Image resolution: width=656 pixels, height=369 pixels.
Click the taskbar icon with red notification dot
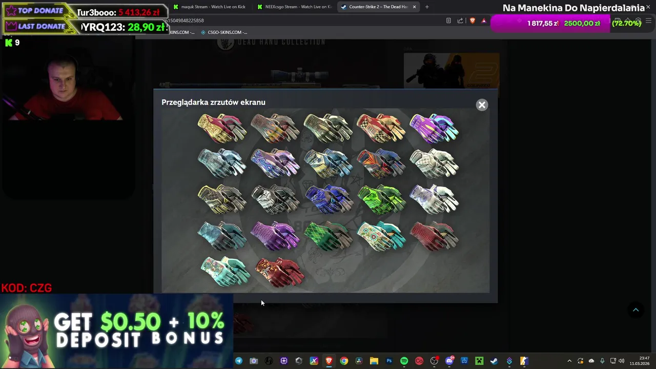click(435, 361)
